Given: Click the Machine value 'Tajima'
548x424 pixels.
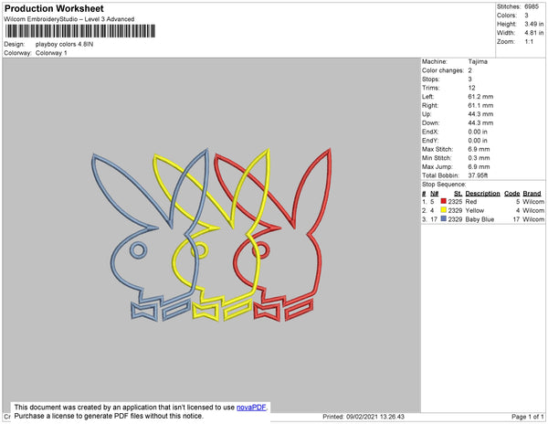Looking at the screenshot, I should [478, 61].
